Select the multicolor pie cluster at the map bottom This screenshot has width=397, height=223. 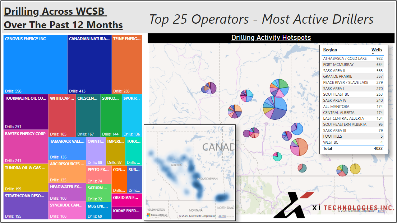tap(342, 170)
